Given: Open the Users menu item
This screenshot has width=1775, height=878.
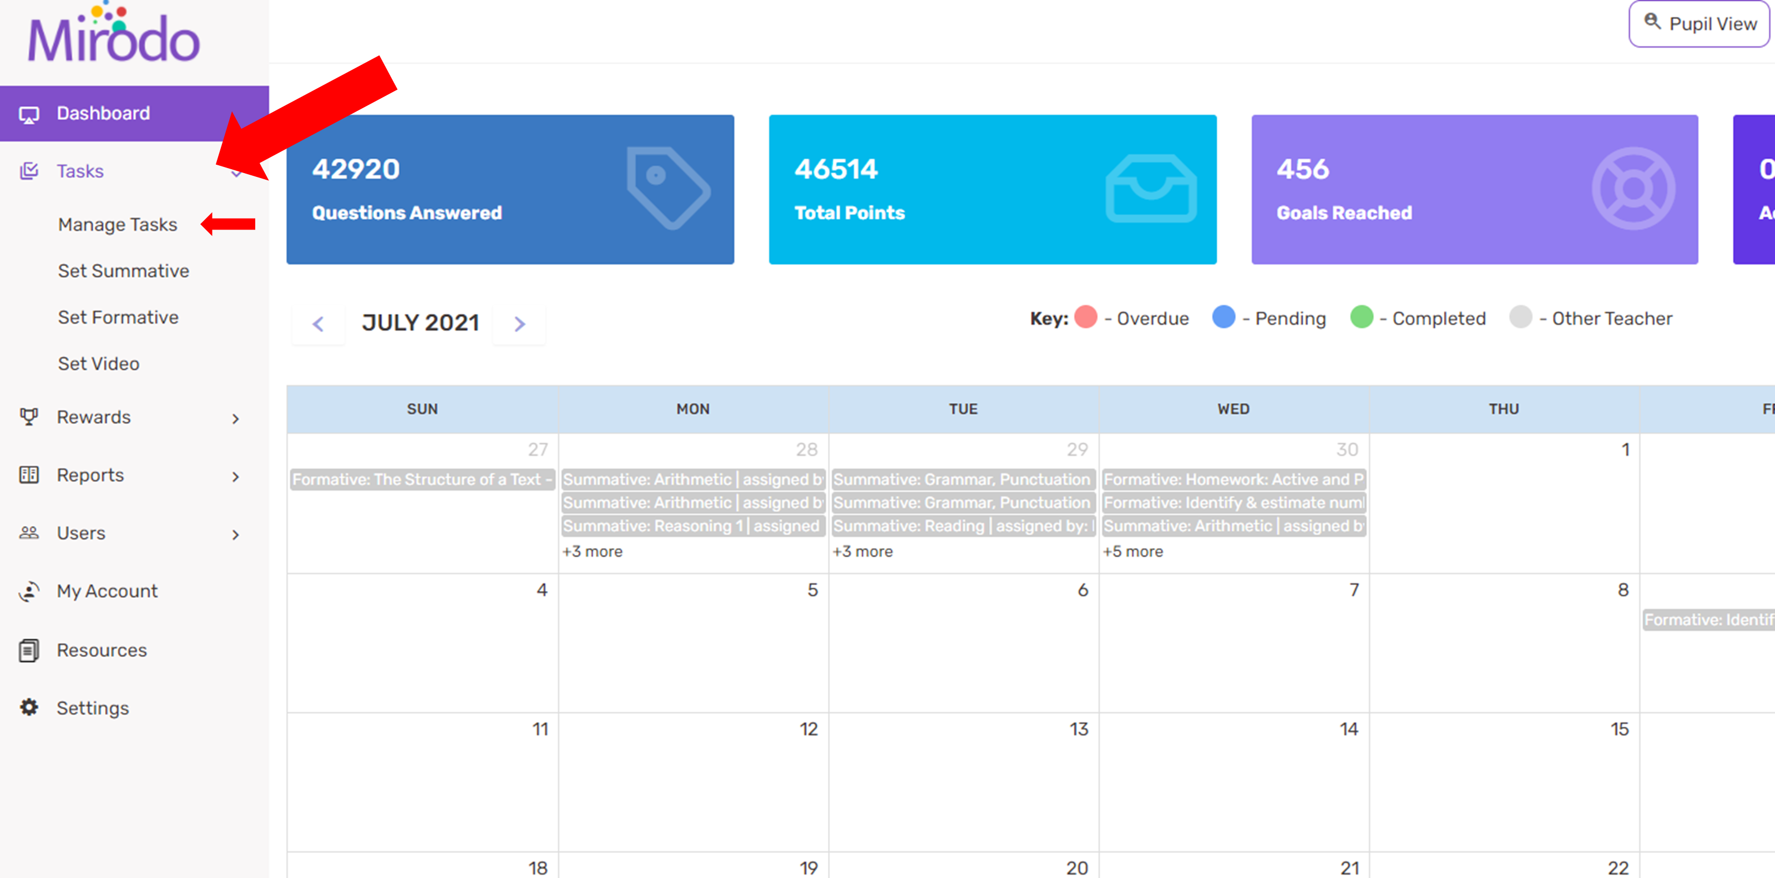Looking at the screenshot, I should coord(134,533).
